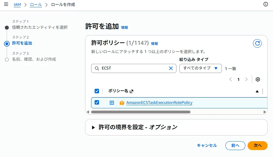
Task: Open table preferences gear icon
Action: 258,79
